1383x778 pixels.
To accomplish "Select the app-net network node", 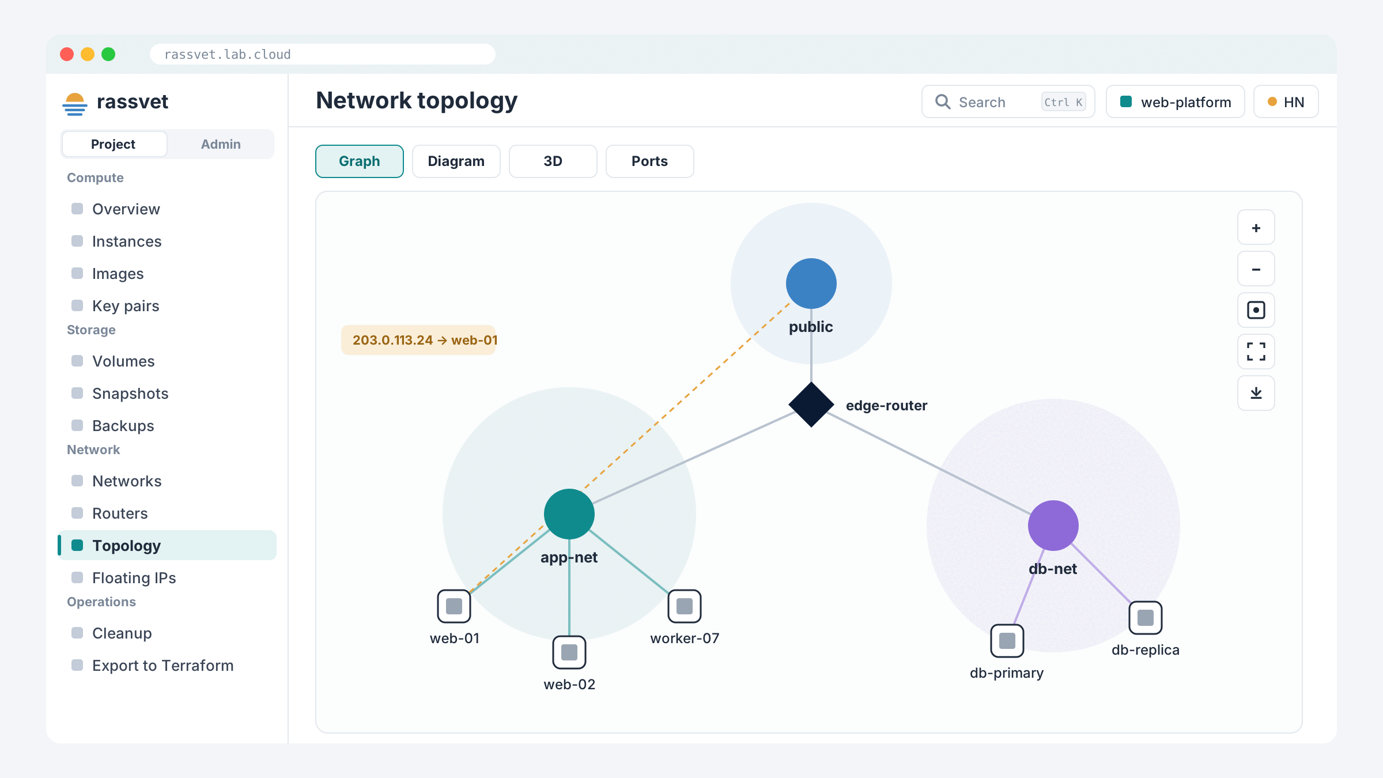I will (x=569, y=514).
